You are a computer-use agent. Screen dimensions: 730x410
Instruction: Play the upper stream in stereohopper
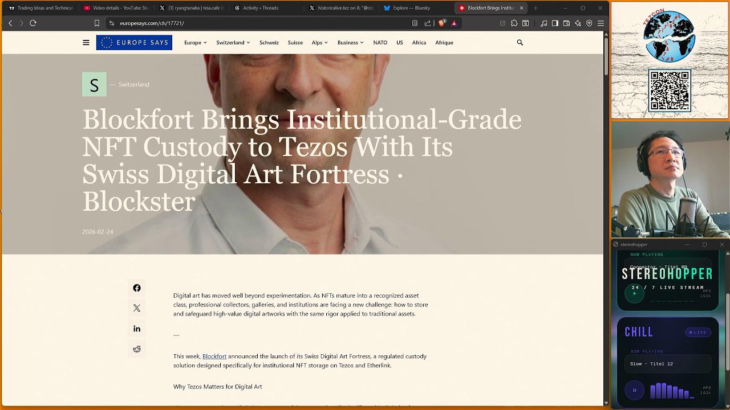coord(634,294)
